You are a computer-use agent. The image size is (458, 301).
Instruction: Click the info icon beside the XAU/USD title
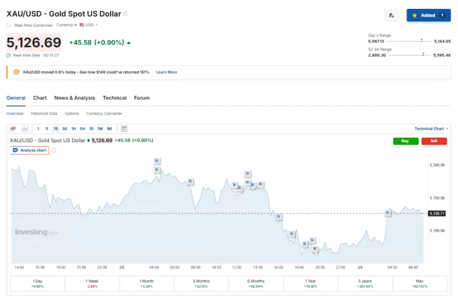125,14
